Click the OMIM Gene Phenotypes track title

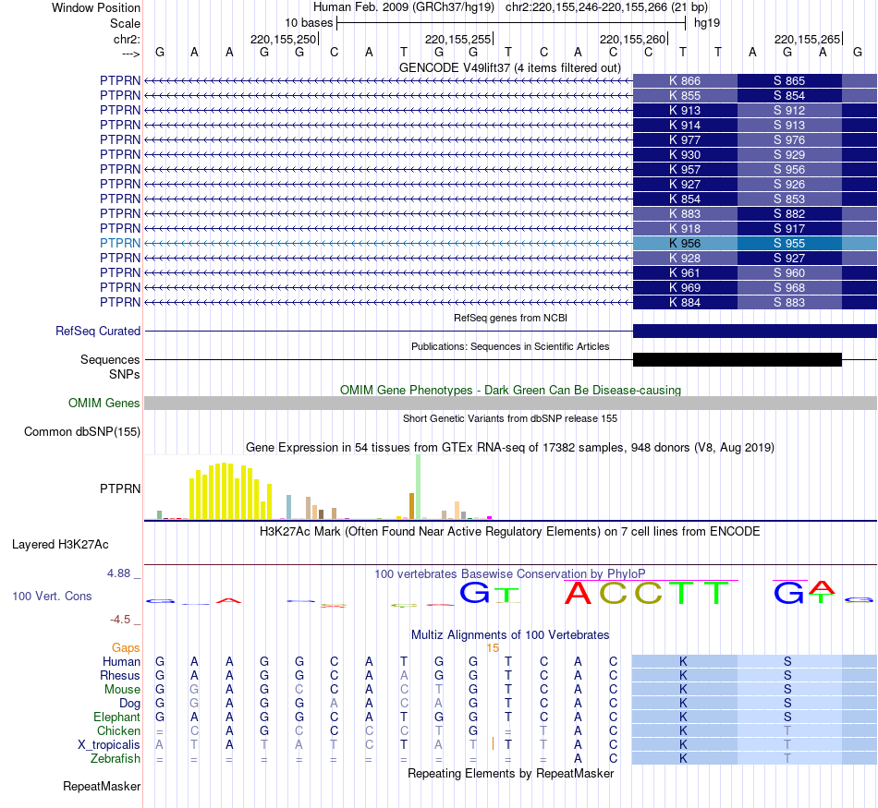click(511, 391)
